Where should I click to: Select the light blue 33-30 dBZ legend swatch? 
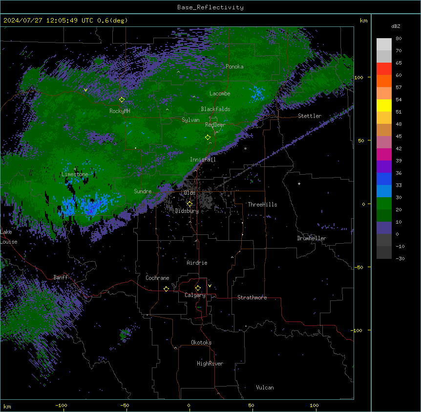click(384, 191)
